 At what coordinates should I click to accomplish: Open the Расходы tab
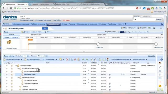(x=103, y=24)
